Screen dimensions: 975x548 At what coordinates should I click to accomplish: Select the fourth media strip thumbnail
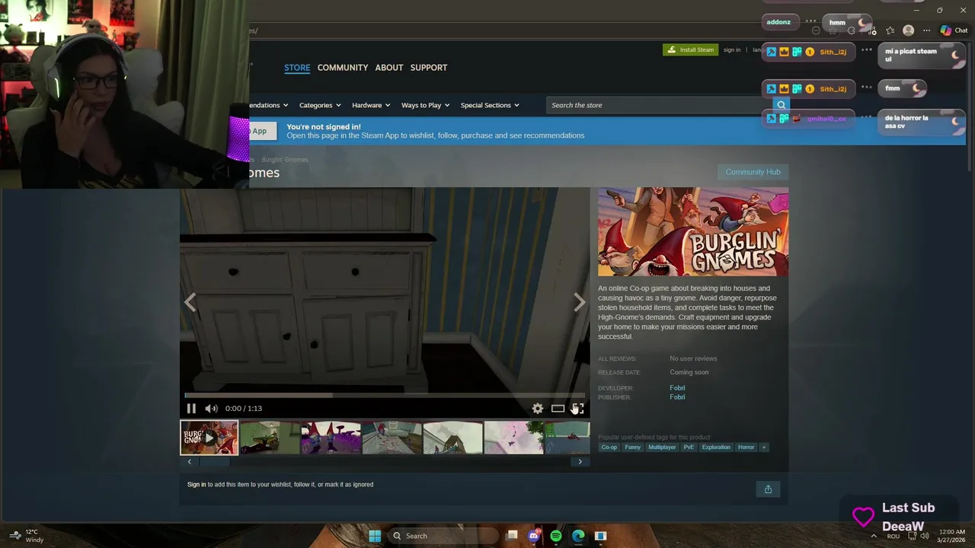(x=392, y=438)
